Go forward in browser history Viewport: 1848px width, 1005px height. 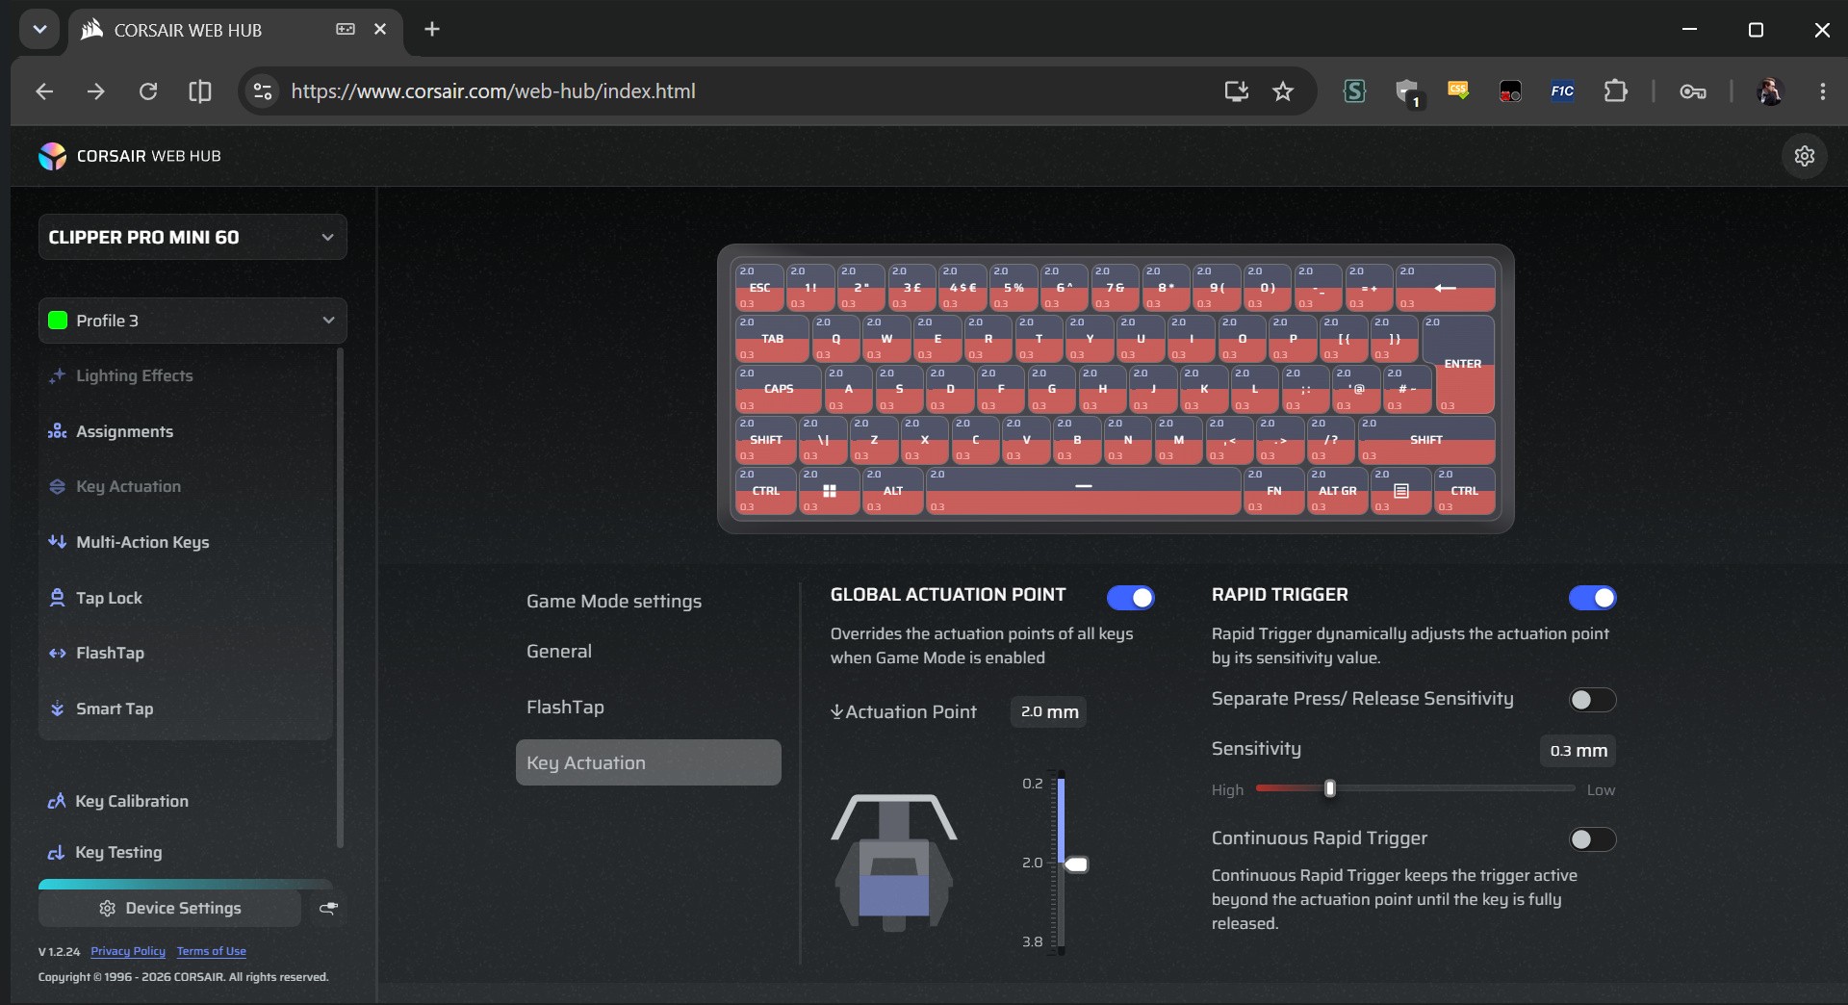click(95, 91)
